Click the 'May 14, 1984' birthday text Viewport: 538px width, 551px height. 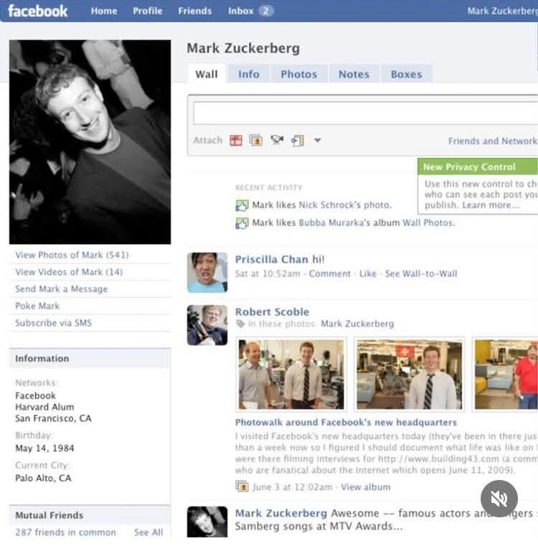point(44,448)
